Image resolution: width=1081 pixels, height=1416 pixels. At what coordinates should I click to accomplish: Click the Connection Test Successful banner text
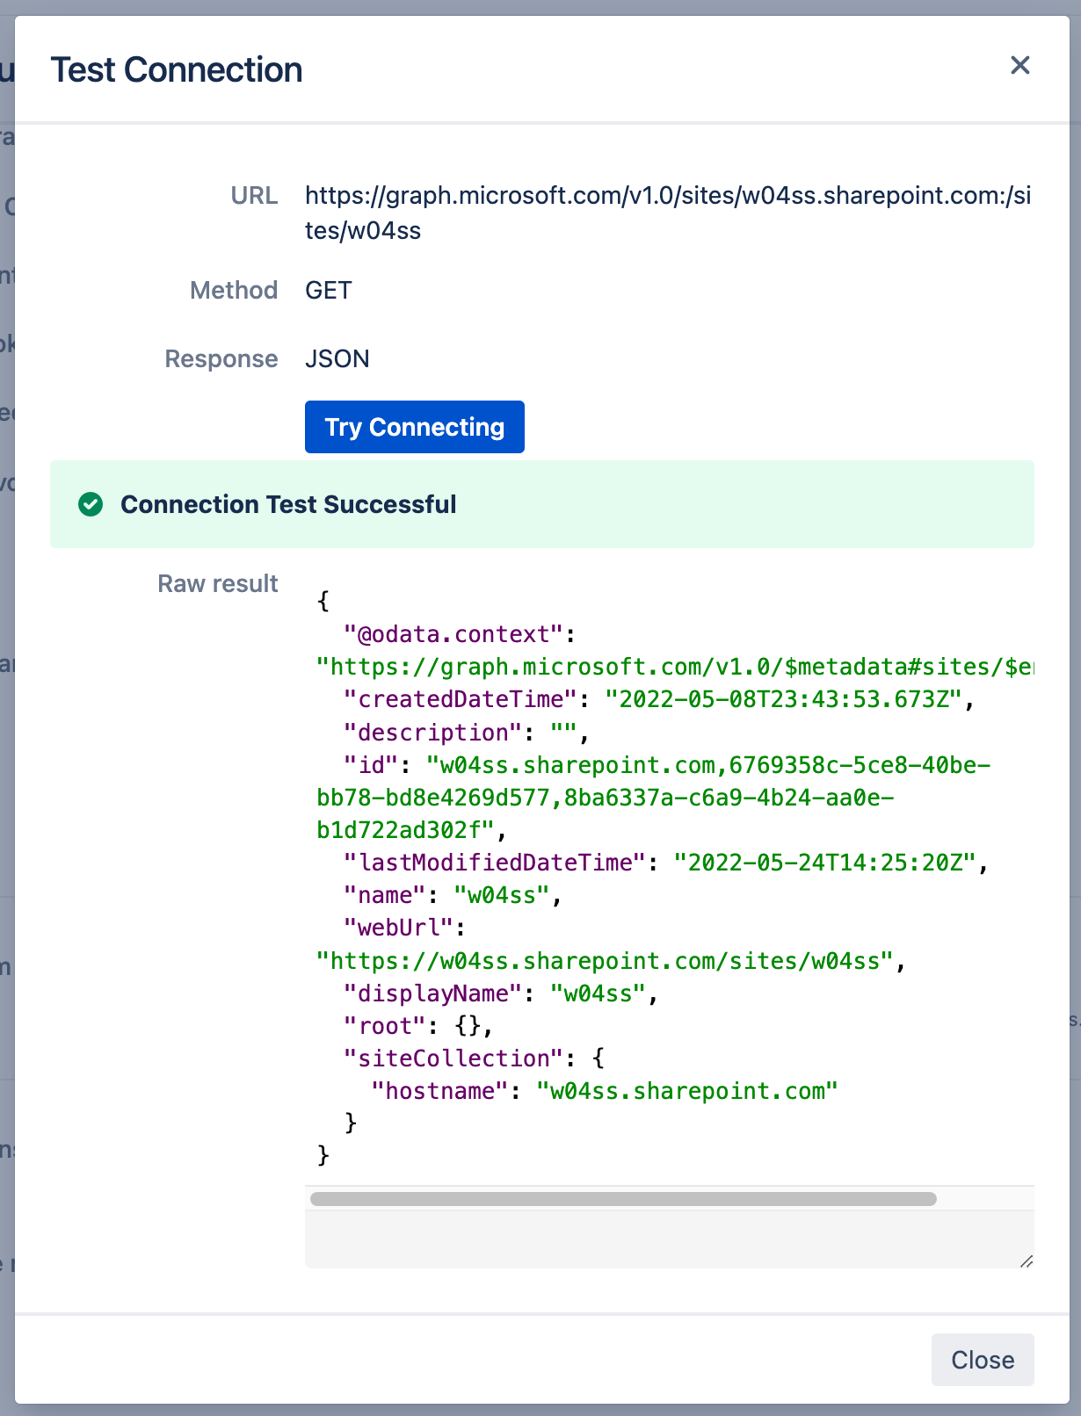[288, 504]
